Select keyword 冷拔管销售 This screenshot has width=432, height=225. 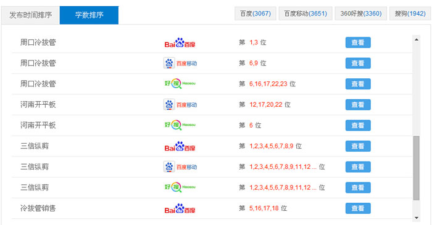click(x=38, y=208)
